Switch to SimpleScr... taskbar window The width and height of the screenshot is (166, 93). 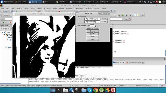click(x=90, y=2)
